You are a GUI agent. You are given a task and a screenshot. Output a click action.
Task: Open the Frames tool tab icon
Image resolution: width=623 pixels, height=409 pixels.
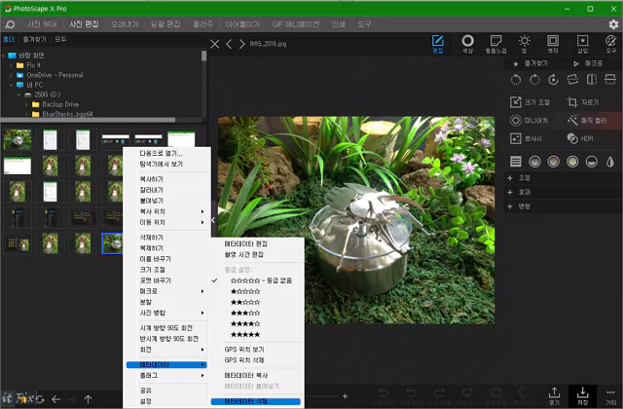(553, 44)
